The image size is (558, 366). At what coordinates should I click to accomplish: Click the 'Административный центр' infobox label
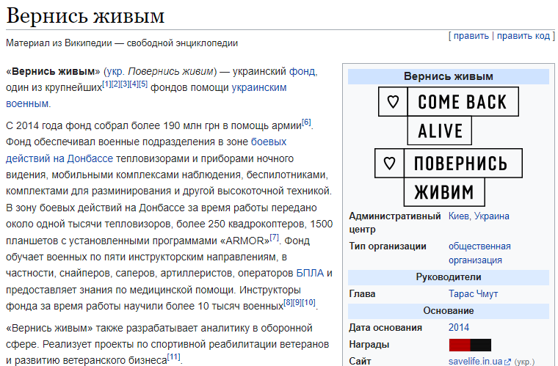(x=395, y=223)
